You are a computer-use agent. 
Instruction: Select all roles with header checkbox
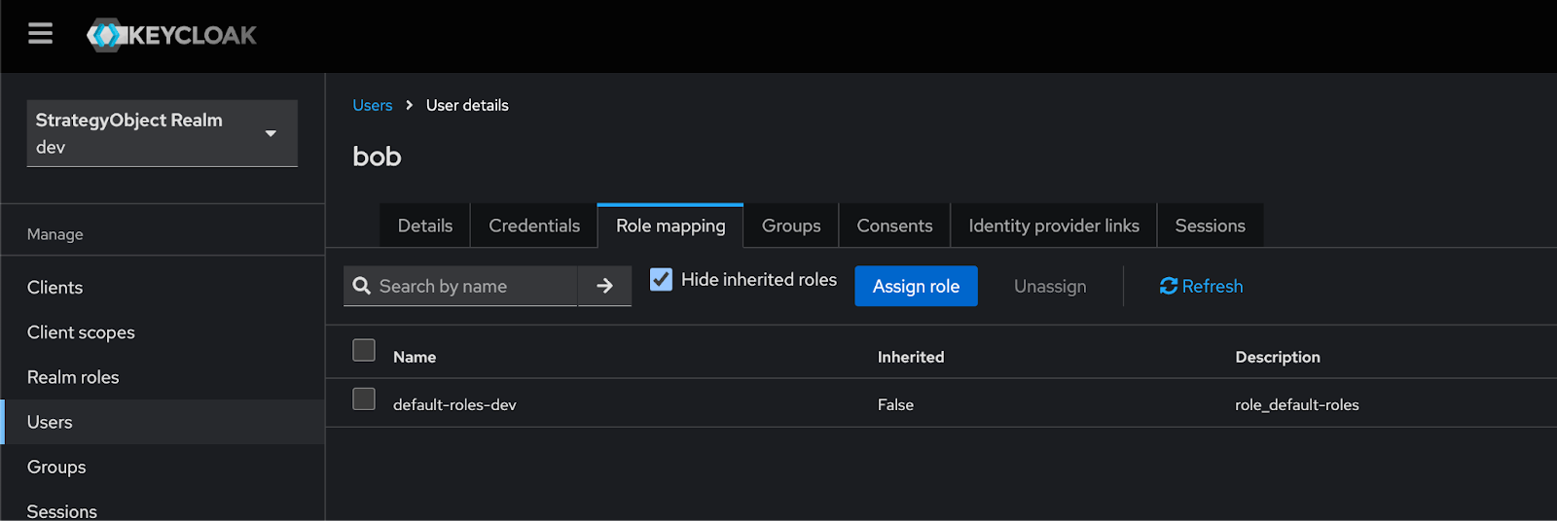(364, 350)
